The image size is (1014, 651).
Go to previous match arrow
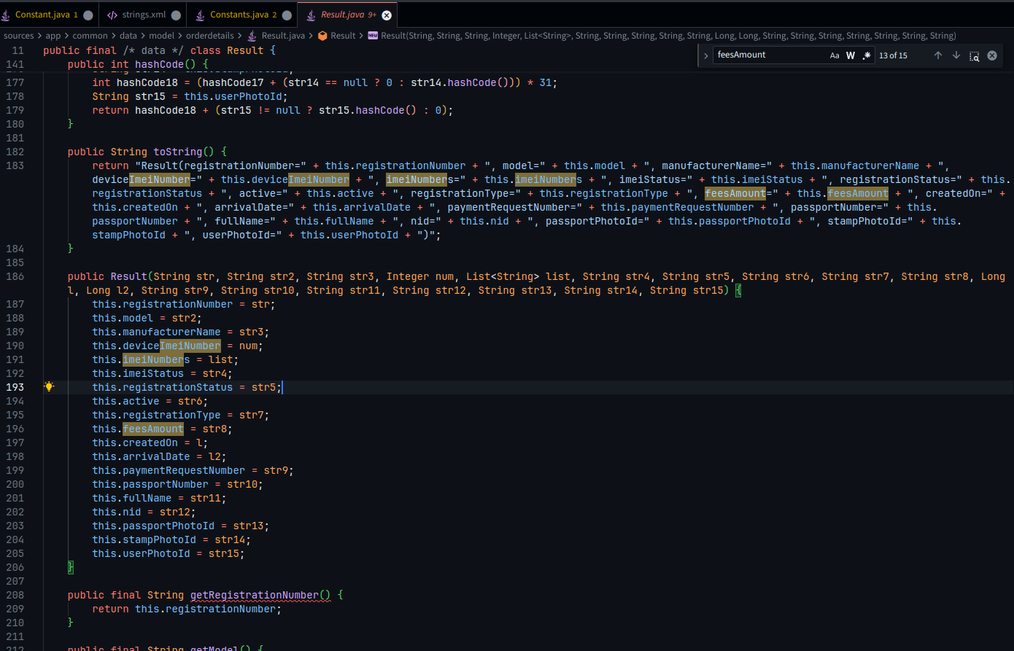click(938, 55)
